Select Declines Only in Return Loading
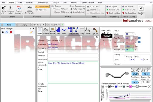Screen dimensions: 153x102 [x=129, y=13]
